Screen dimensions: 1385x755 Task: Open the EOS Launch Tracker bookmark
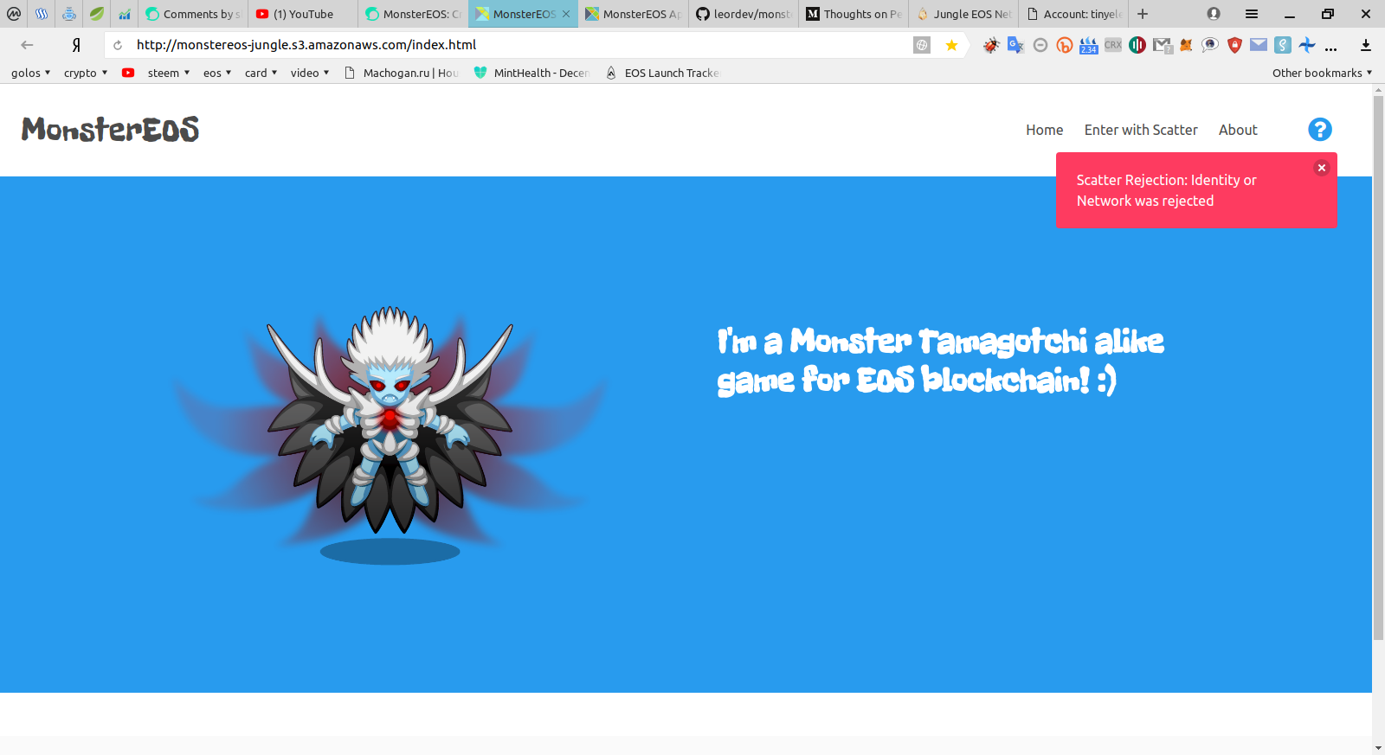tap(663, 73)
